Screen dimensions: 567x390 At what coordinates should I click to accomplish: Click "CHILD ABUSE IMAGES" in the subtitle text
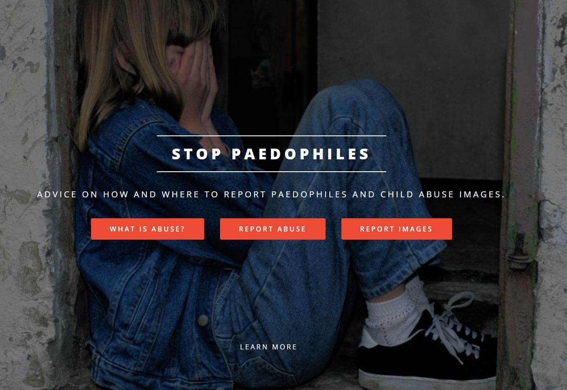[443, 194]
